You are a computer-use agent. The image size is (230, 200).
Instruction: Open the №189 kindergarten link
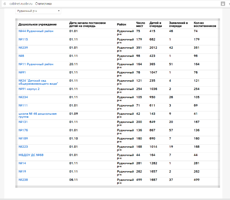coord(23,139)
